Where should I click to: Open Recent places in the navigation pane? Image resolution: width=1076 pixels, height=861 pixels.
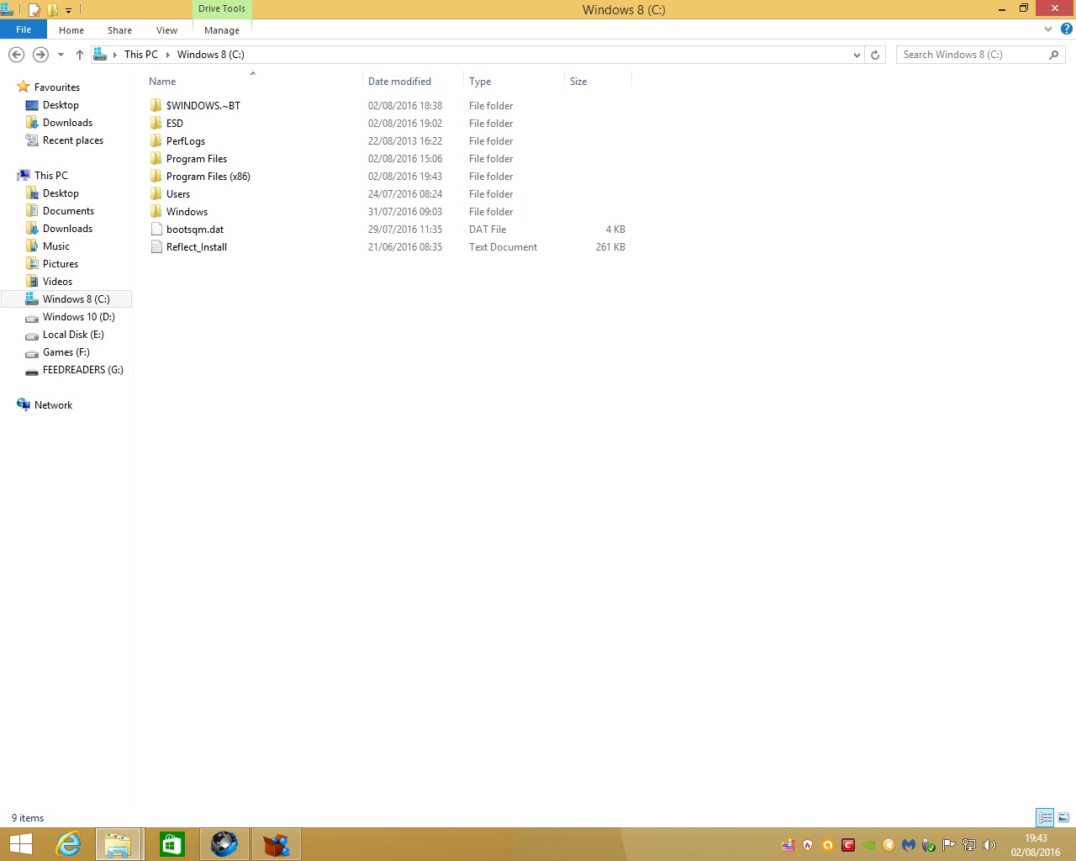73,140
